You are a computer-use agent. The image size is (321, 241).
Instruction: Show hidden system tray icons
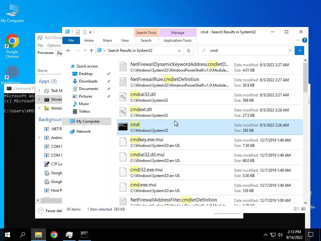[x=265, y=235]
